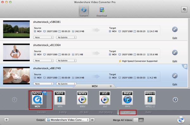Open audio track dropdown for shutterstock_v586381

pos(43,38)
